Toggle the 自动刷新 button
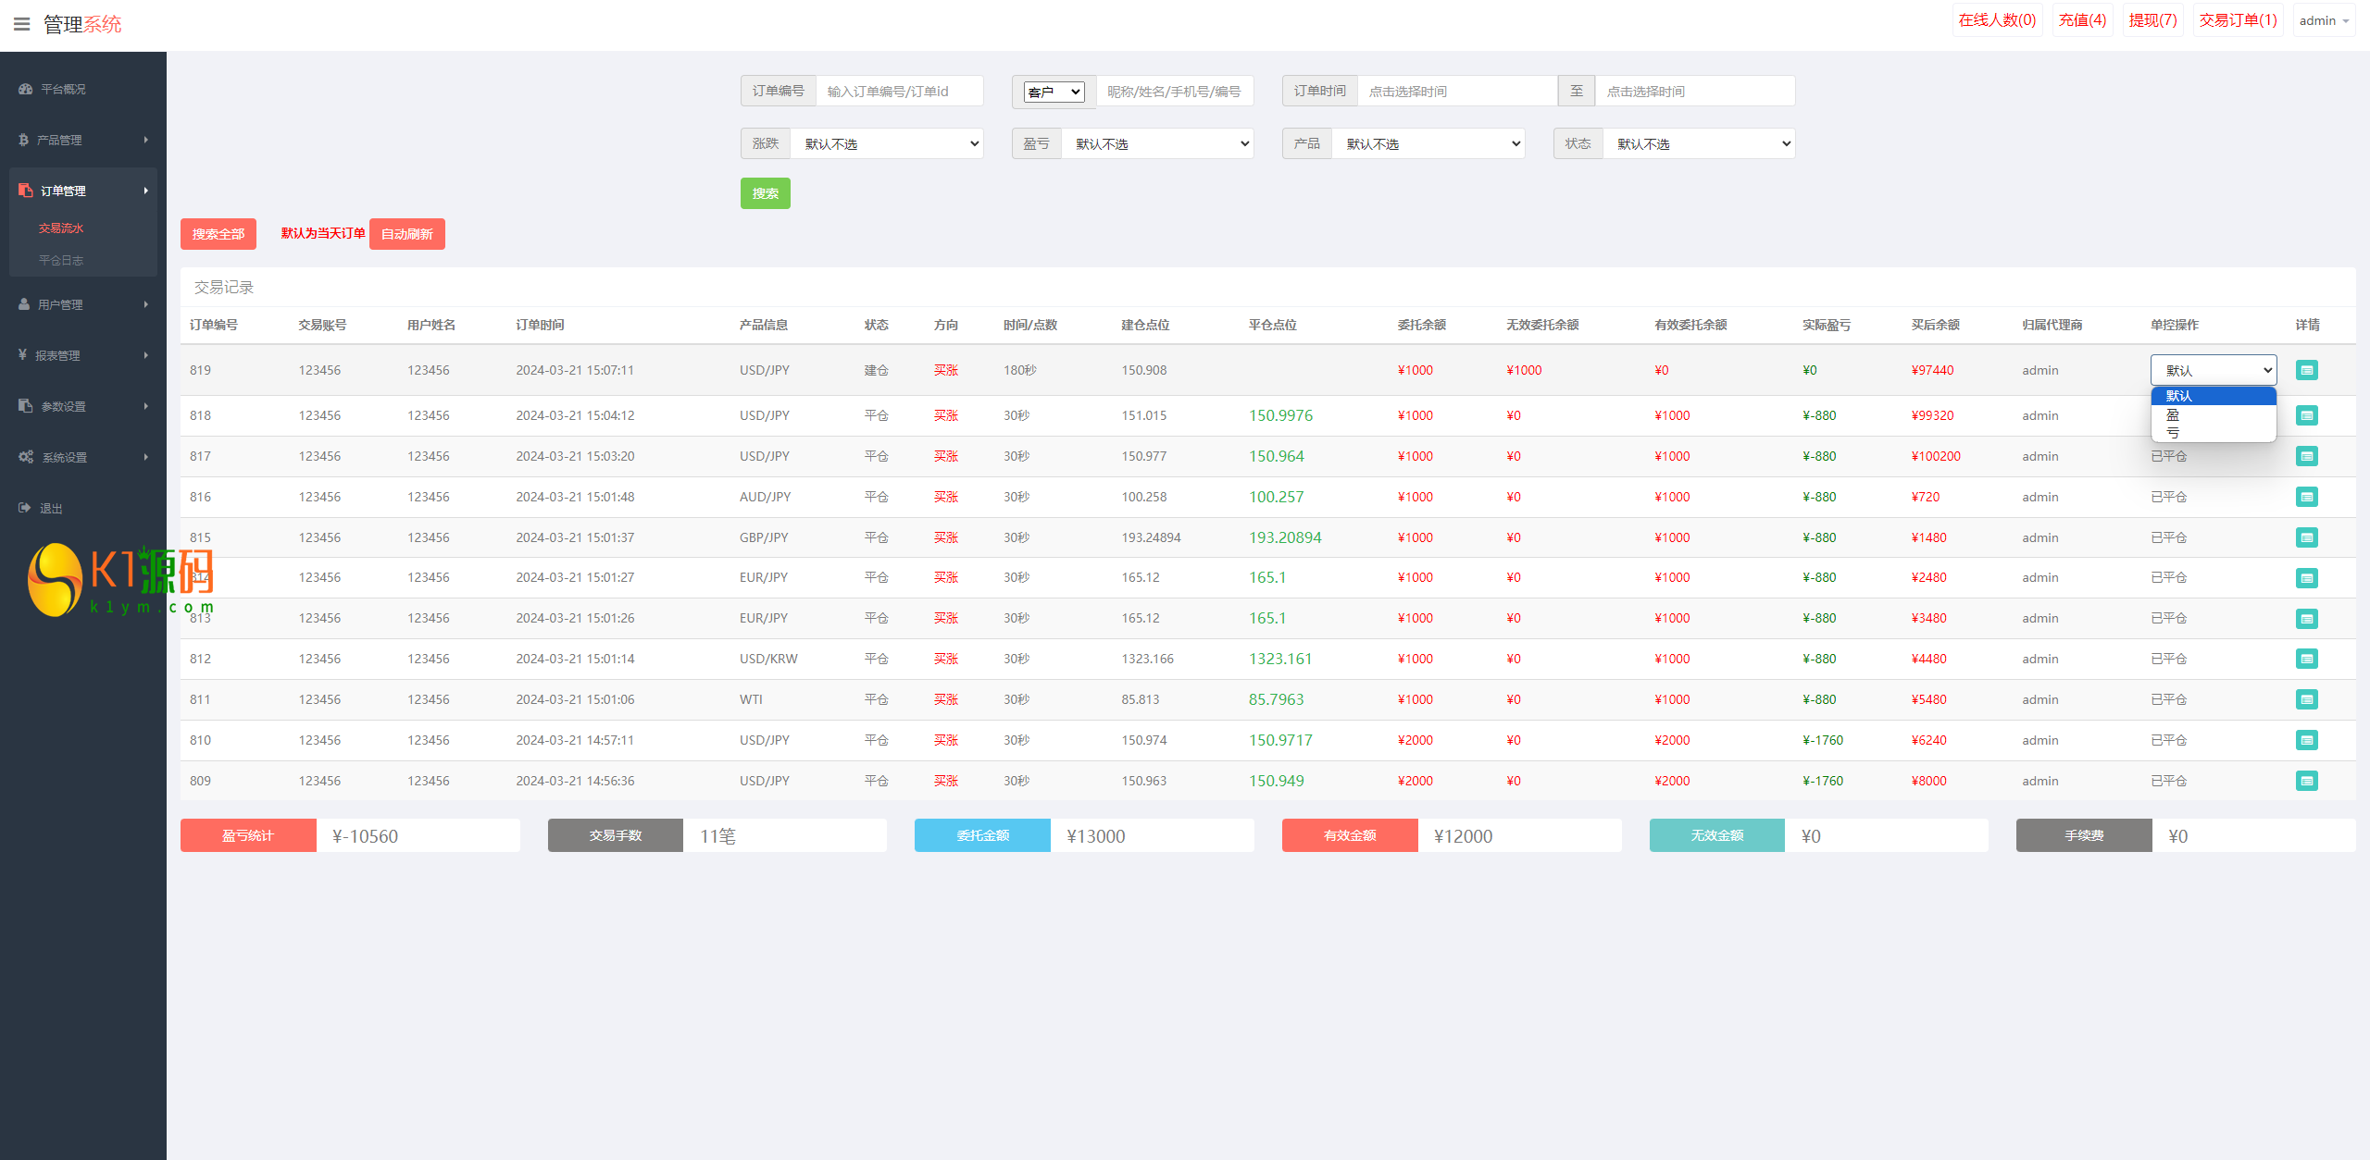 tap(406, 234)
